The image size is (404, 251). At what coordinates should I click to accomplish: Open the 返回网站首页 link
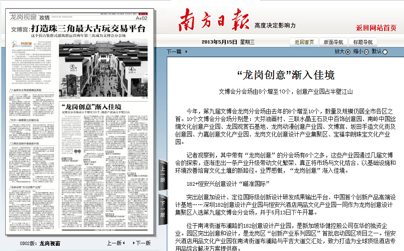coord(376,28)
